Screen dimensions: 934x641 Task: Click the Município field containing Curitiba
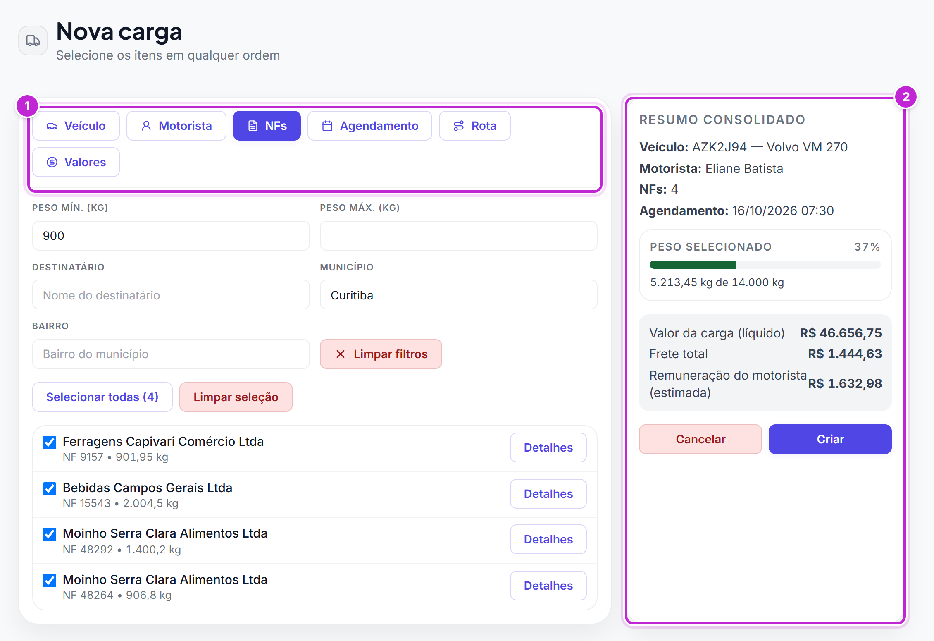click(x=459, y=295)
